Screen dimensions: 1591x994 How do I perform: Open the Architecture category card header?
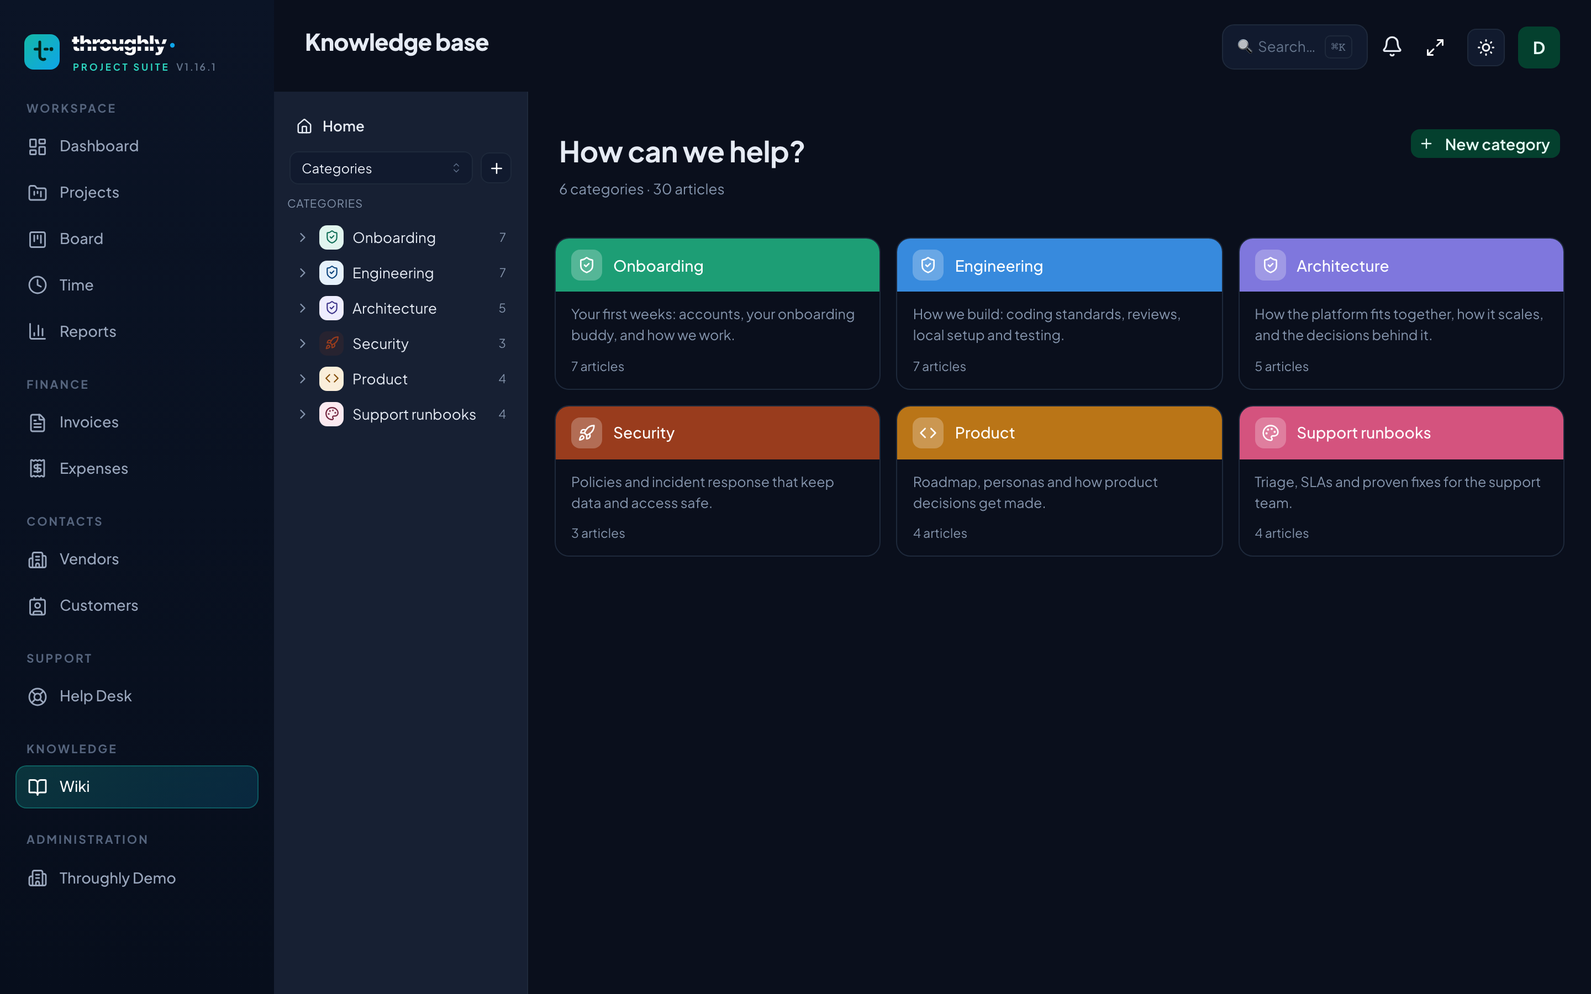tap(1401, 266)
